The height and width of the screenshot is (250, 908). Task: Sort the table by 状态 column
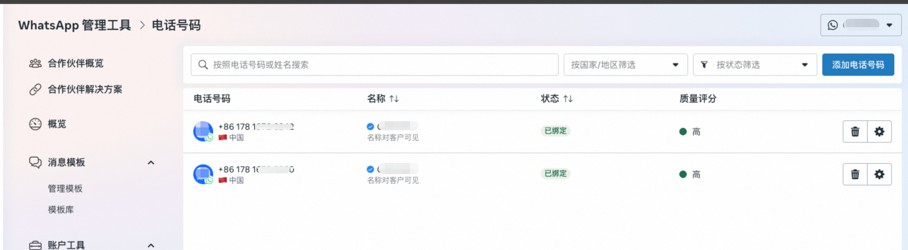(567, 99)
